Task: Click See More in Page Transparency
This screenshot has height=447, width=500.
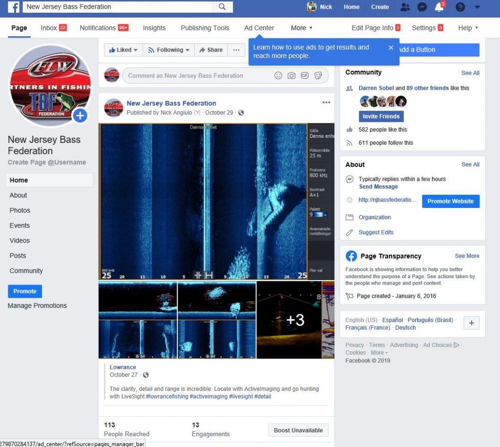Action: click(467, 256)
